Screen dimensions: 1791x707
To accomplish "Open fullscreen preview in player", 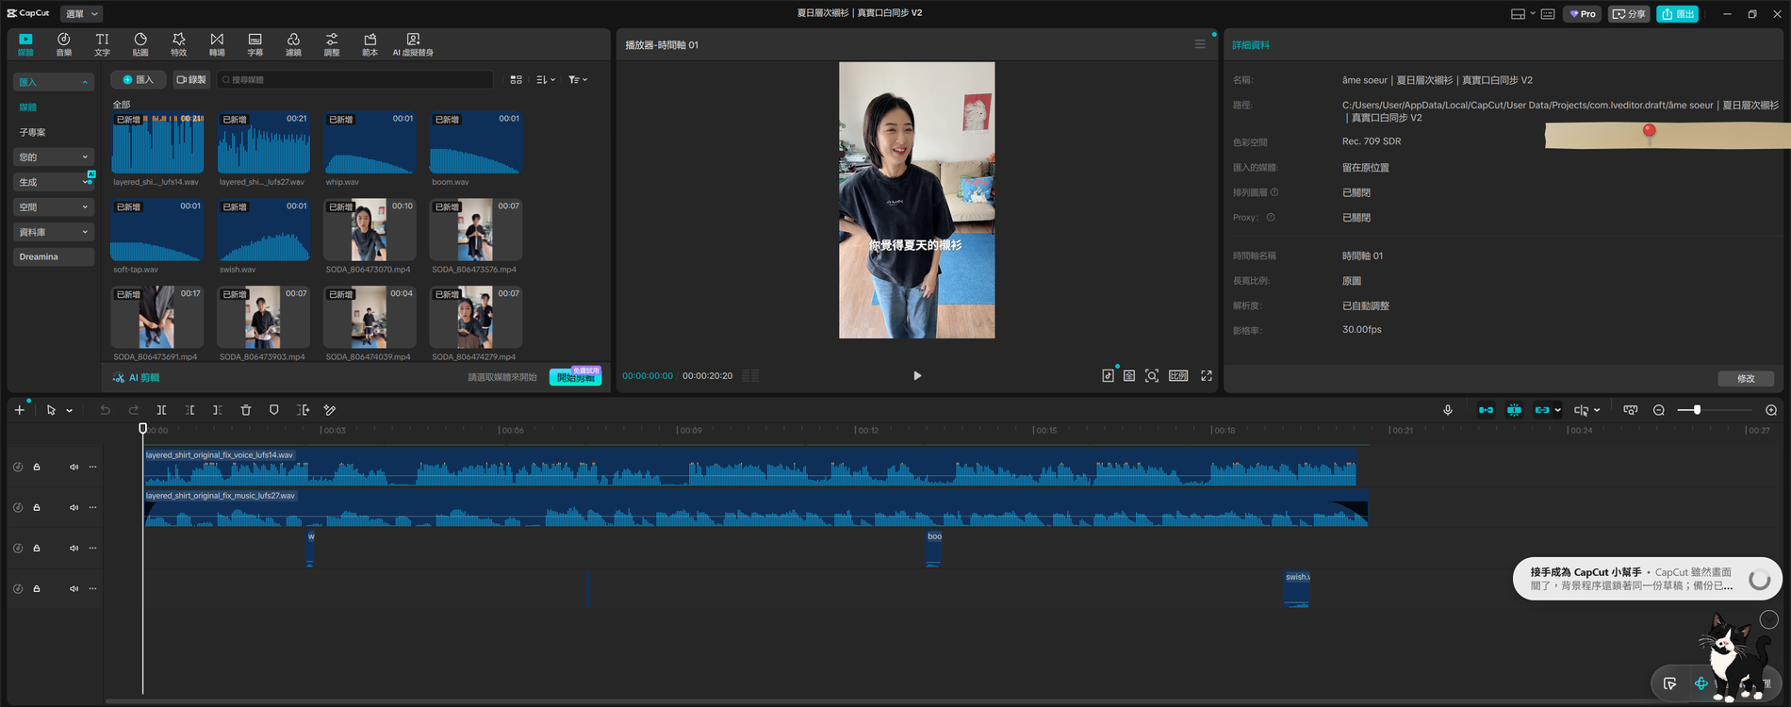I will coord(1207,375).
